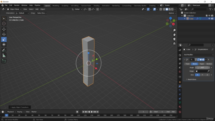Select the Add Cube tool

[4, 61]
